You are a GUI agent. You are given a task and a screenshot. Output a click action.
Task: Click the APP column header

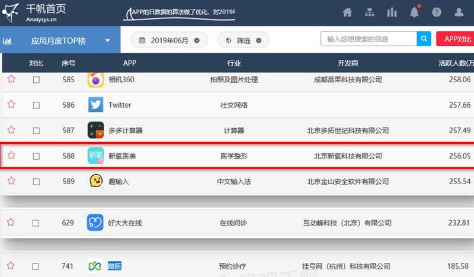pyautogui.click(x=130, y=63)
